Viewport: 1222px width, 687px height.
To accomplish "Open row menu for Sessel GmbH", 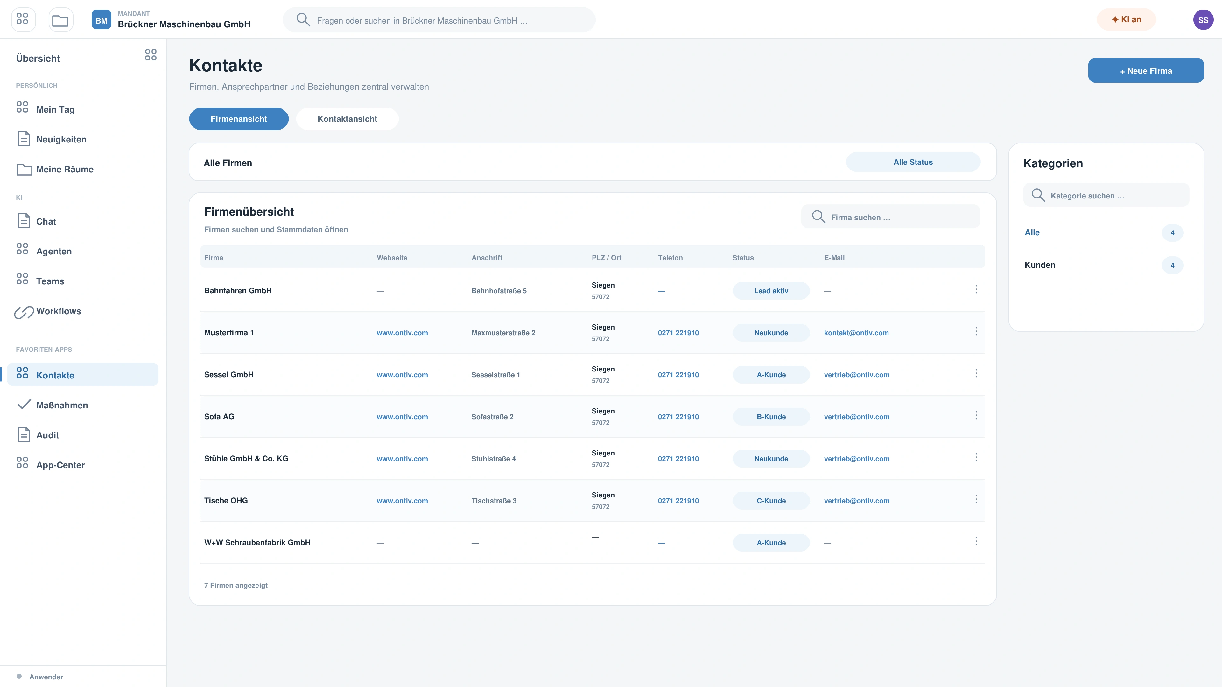I will [976, 373].
